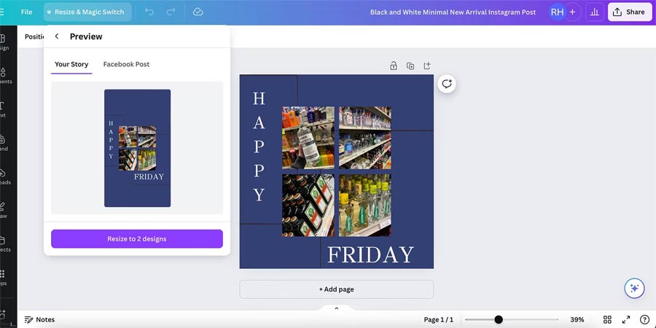Click the cloud save status icon
This screenshot has height=328, width=656.
pyautogui.click(x=198, y=12)
